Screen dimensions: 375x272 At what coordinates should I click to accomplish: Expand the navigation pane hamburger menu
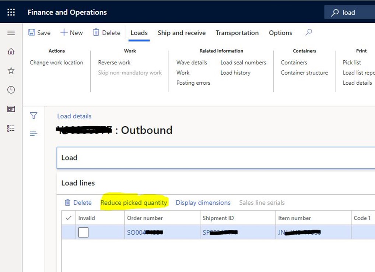pyautogui.click(x=11, y=33)
